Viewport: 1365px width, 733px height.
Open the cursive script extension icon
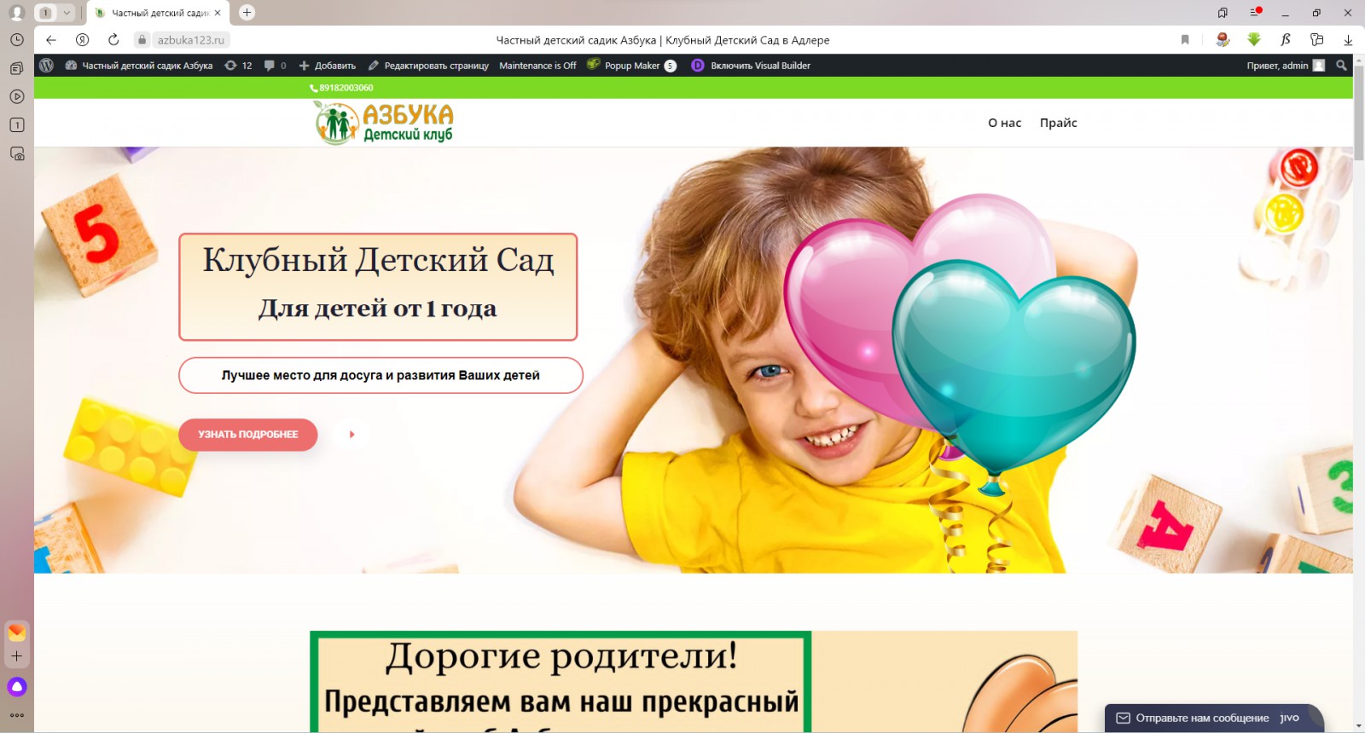point(1286,39)
